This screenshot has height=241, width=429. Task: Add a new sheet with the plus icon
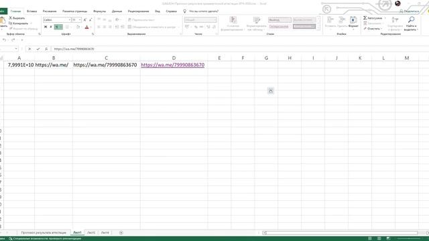121,233
